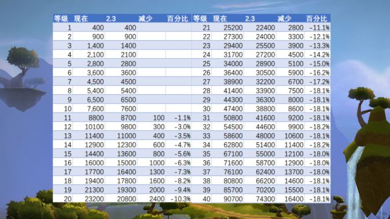
Task: Click the 21300 value in level 19 row
Action: pos(94,190)
